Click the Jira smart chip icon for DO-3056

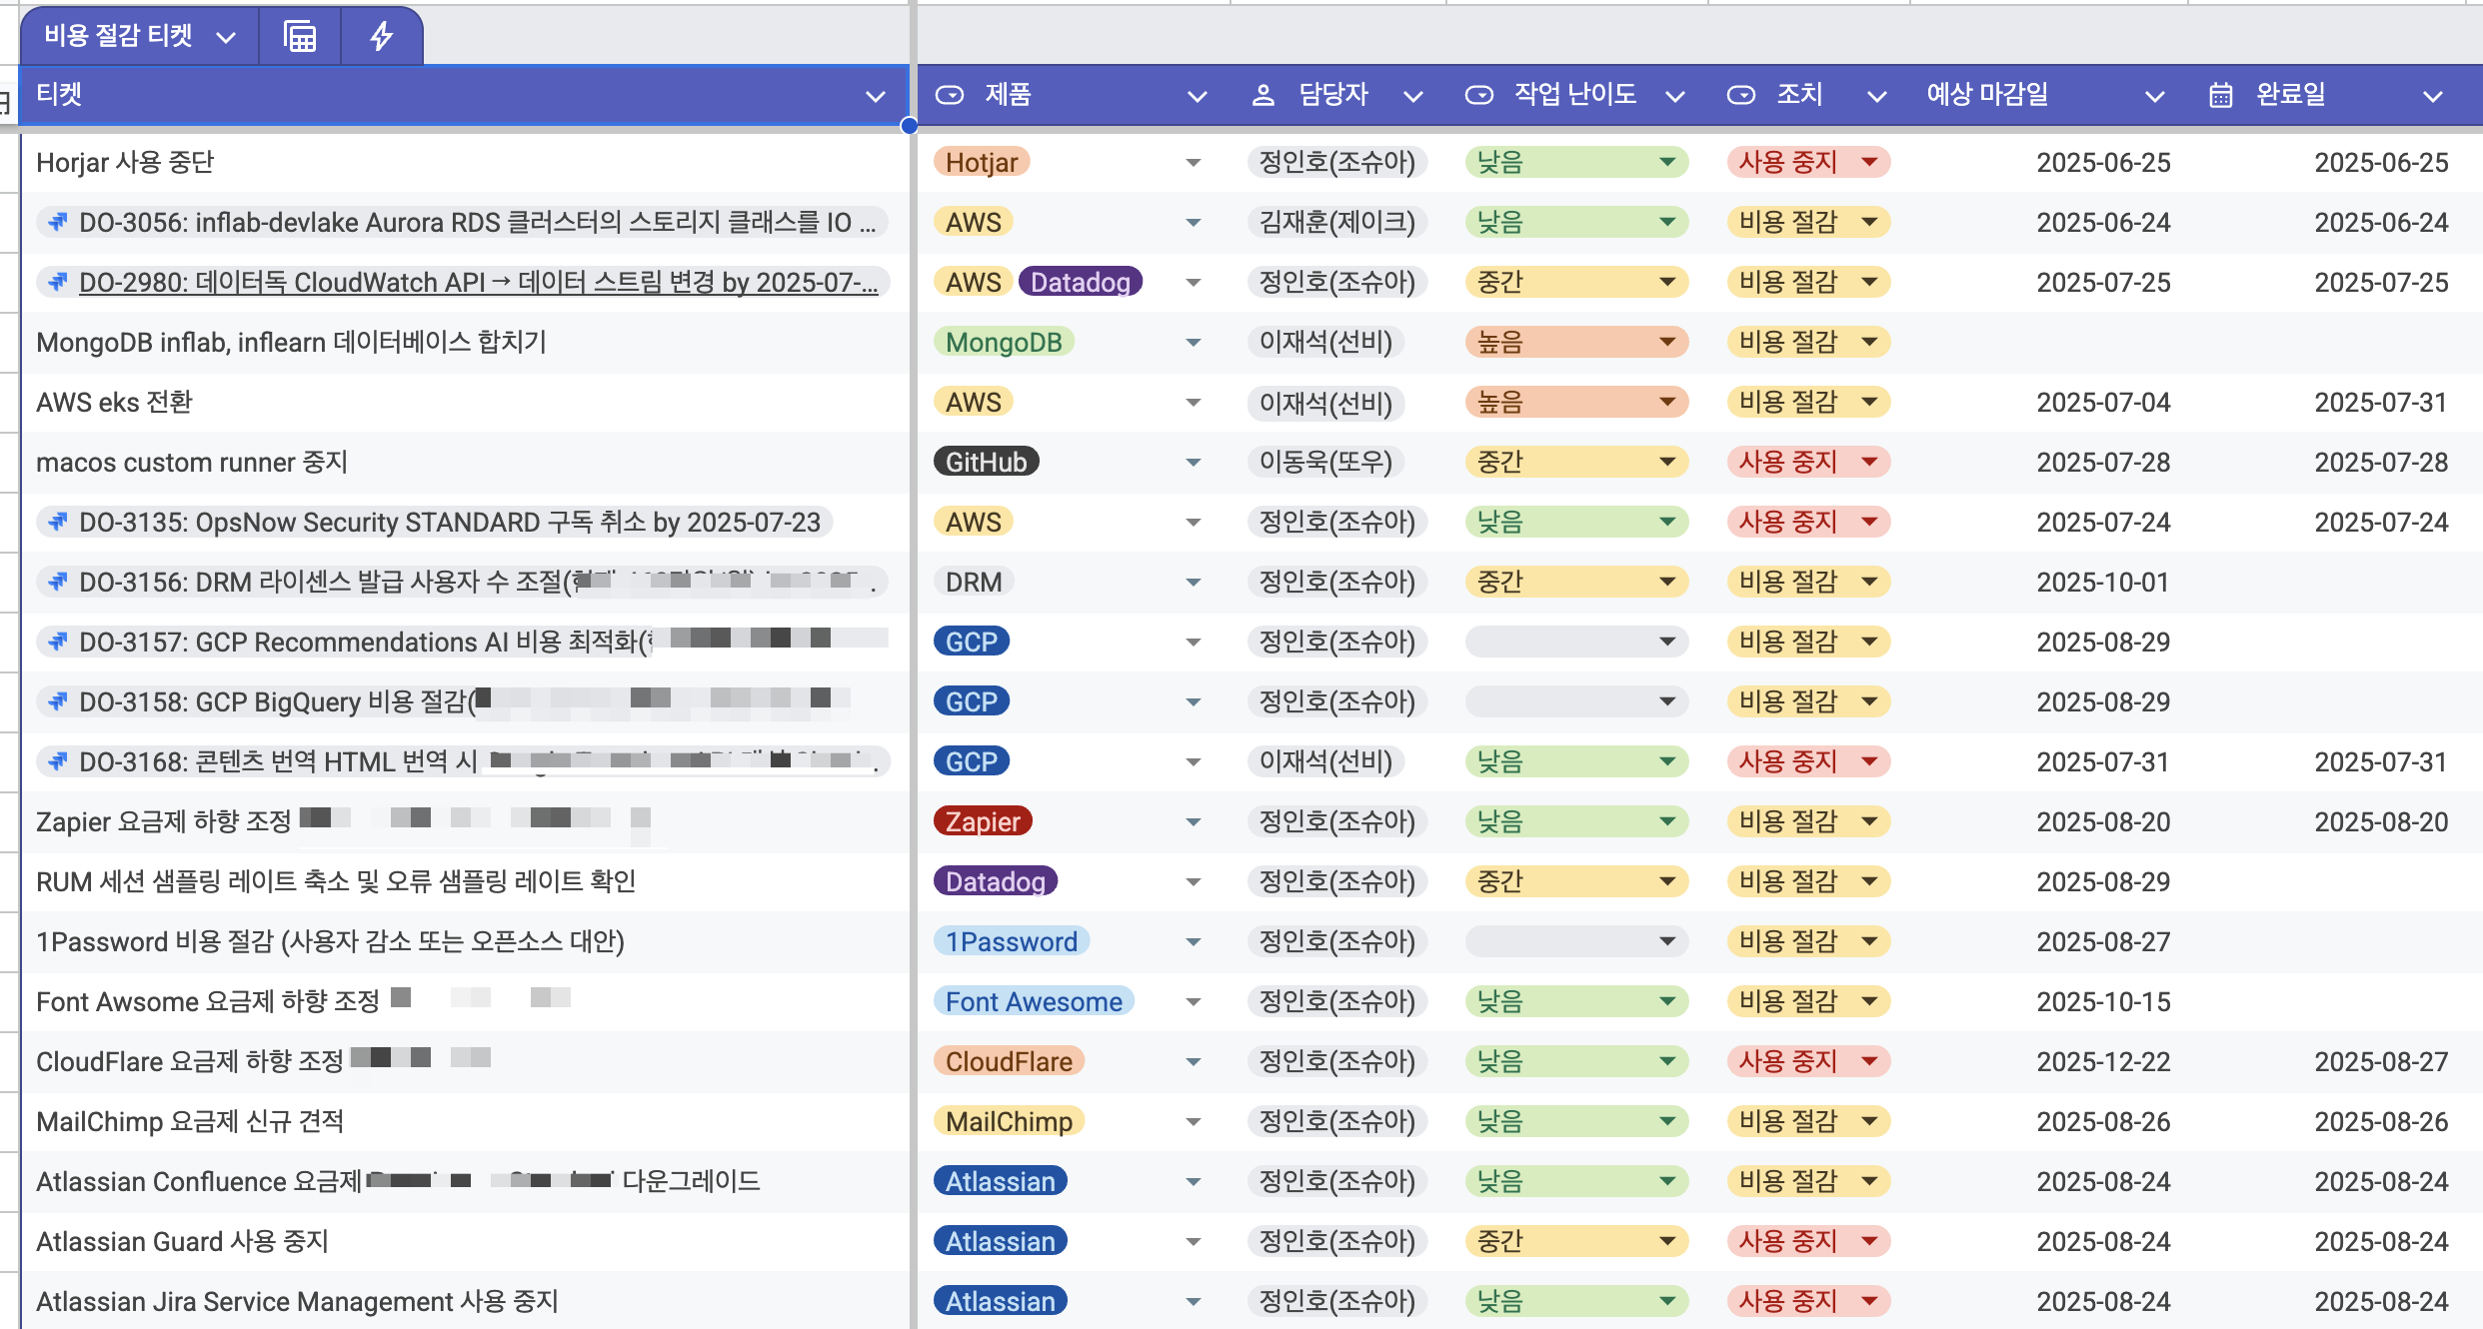coord(58,222)
